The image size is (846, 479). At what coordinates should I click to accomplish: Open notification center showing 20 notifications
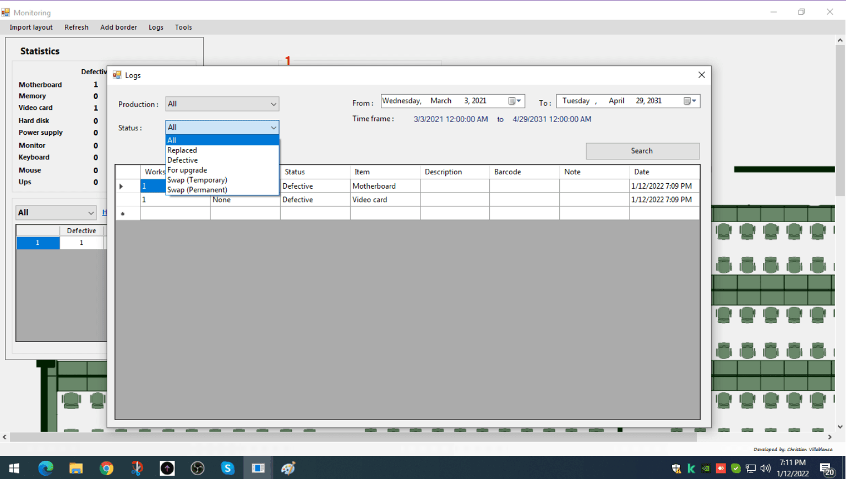(828, 468)
